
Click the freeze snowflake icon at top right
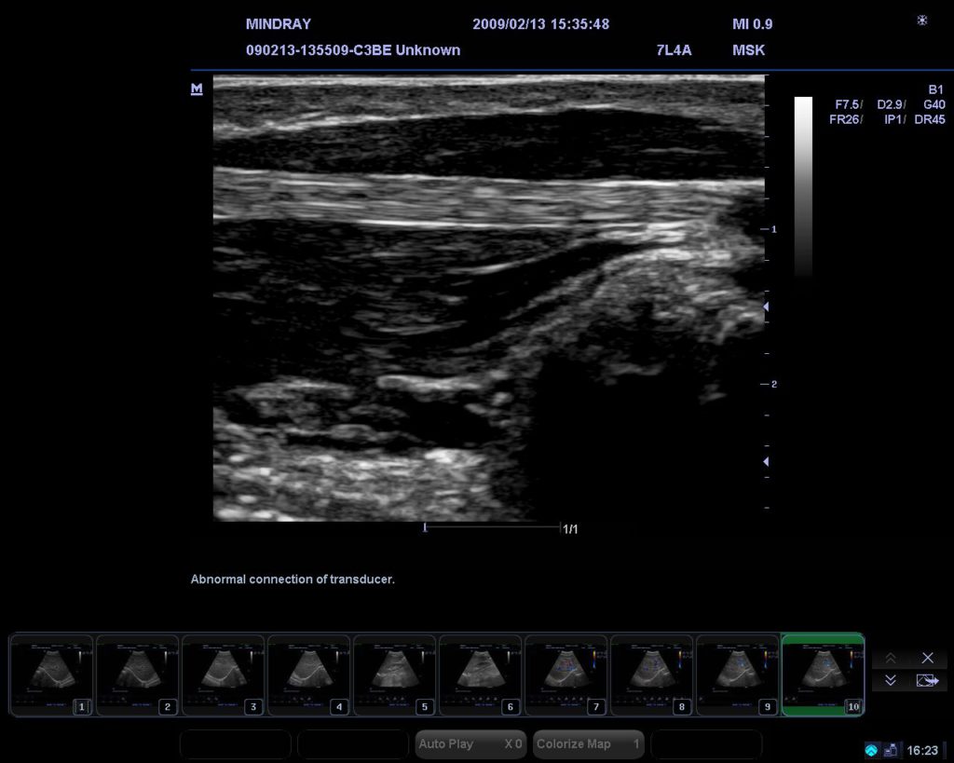(921, 20)
